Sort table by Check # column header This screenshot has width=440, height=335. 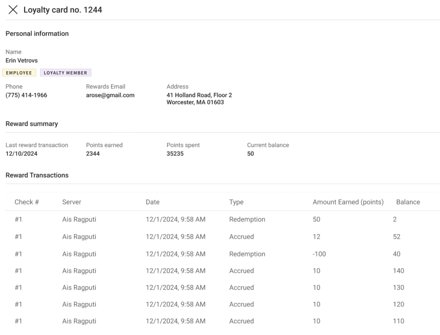(x=27, y=202)
